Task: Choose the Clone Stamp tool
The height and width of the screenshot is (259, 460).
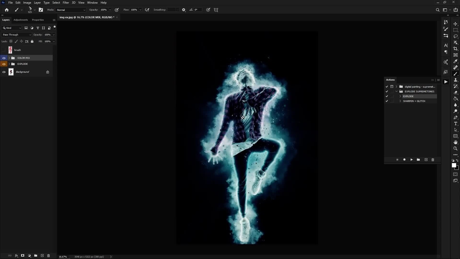Action: coord(455,80)
